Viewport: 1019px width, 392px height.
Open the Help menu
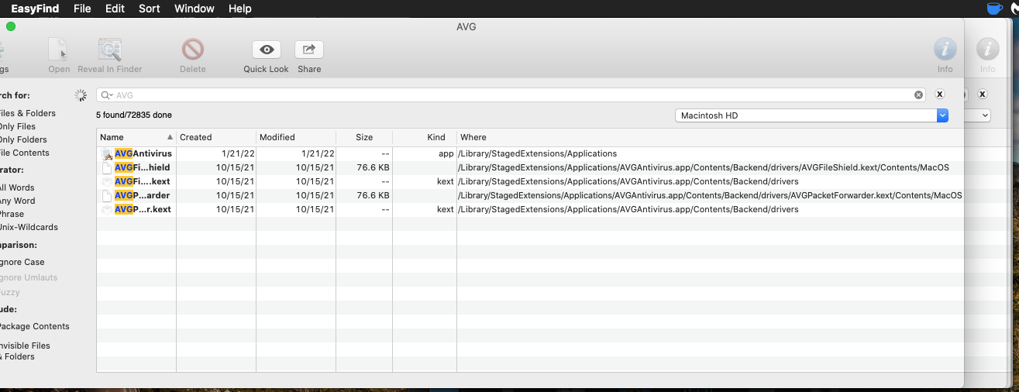click(240, 9)
